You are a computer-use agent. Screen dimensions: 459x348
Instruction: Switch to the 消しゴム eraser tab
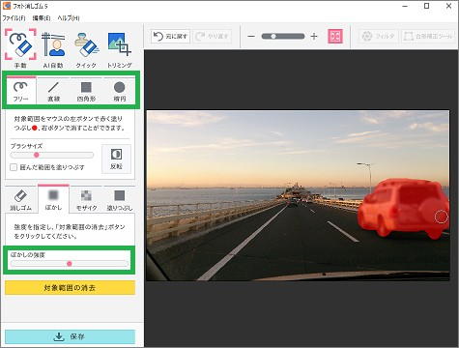[21, 200]
